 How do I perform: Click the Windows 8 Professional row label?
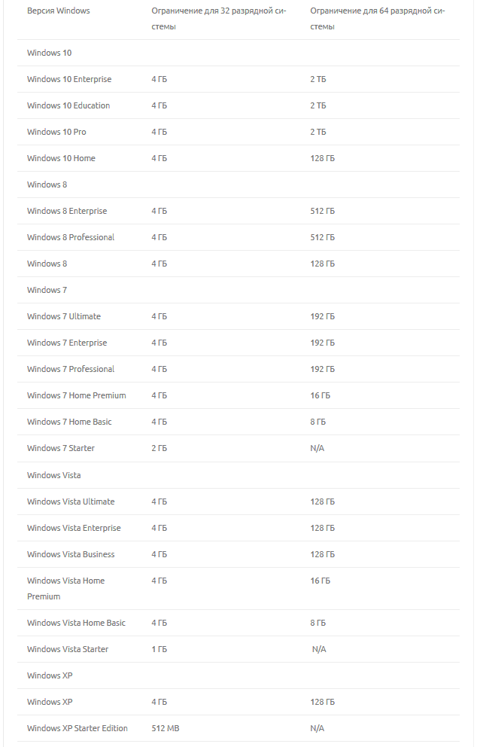(x=71, y=237)
